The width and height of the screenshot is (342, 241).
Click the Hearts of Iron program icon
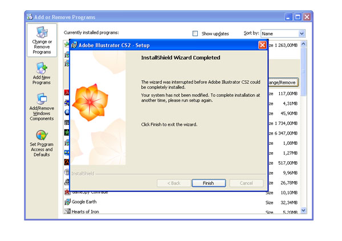[x=67, y=211]
